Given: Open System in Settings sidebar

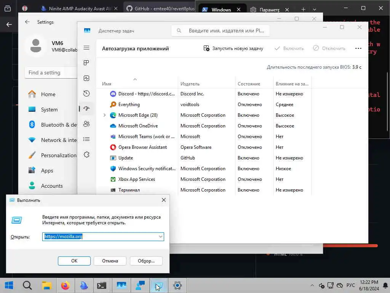Looking at the screenshot, I should [49, 109].
